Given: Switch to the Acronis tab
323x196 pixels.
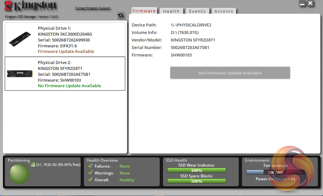Looking at the screenshot, I should point(224,11).
